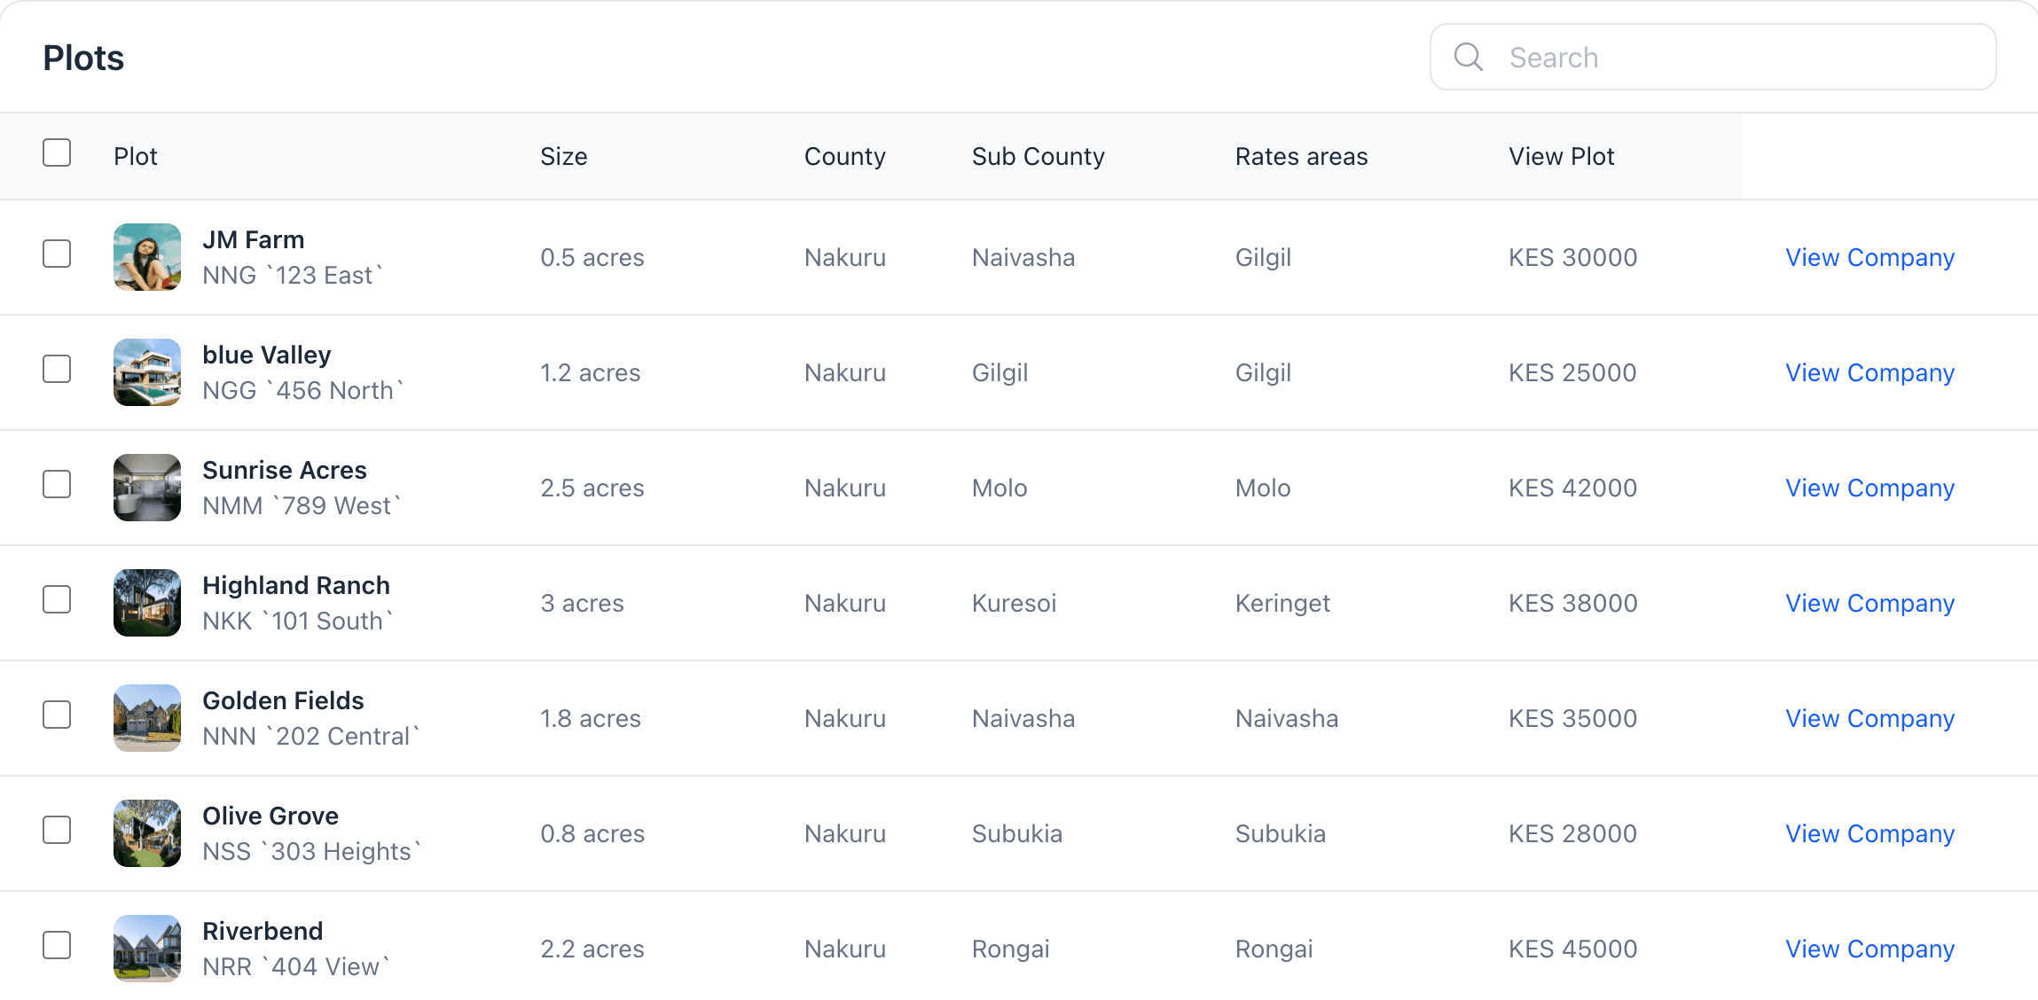Viewport: 2038px width, 1000px height.
Task: Click the KES 45000 price cell
Action: (x=1573, y=949)
